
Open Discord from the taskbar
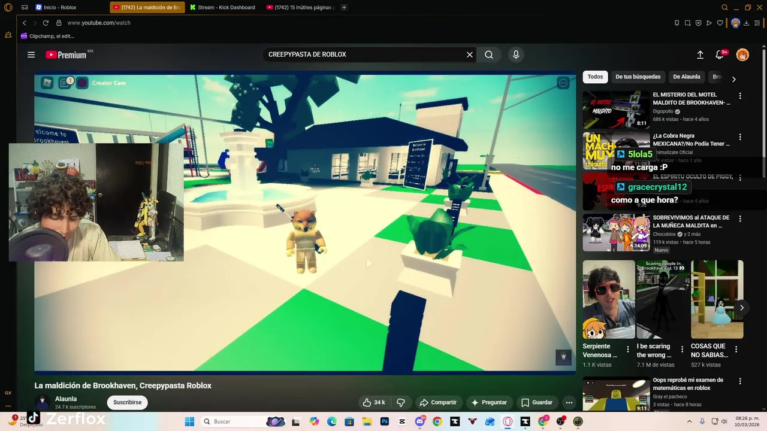419,421
